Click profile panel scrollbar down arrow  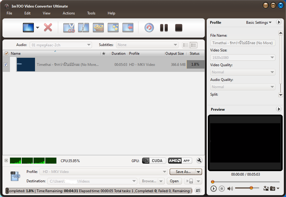pyautogui.click(x=281, y=95)
